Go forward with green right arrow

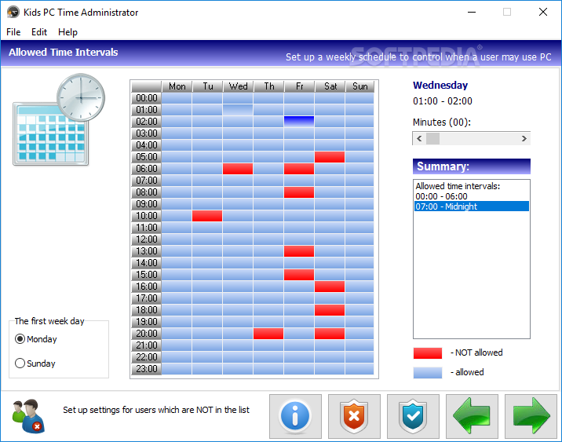[x=531, y=416]
